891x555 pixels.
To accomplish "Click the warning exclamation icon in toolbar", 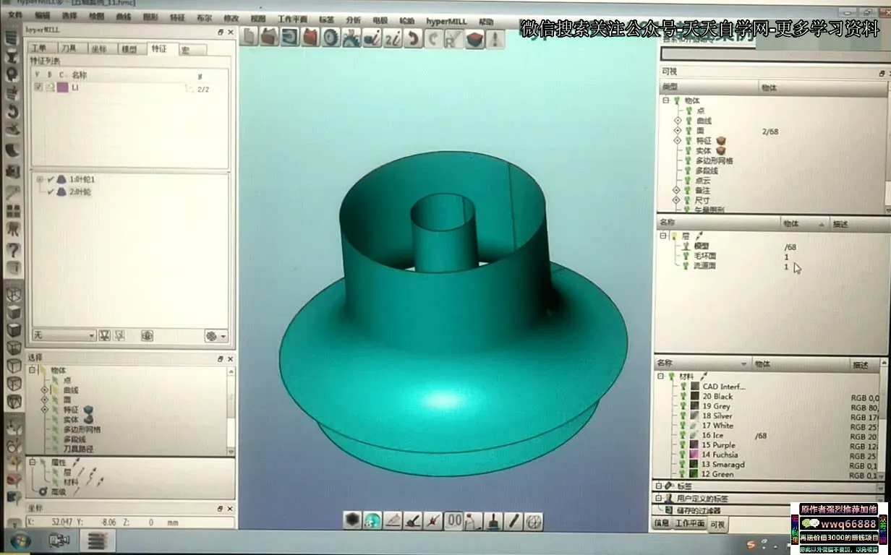I will pyautogui.click(x=495, y=38).
